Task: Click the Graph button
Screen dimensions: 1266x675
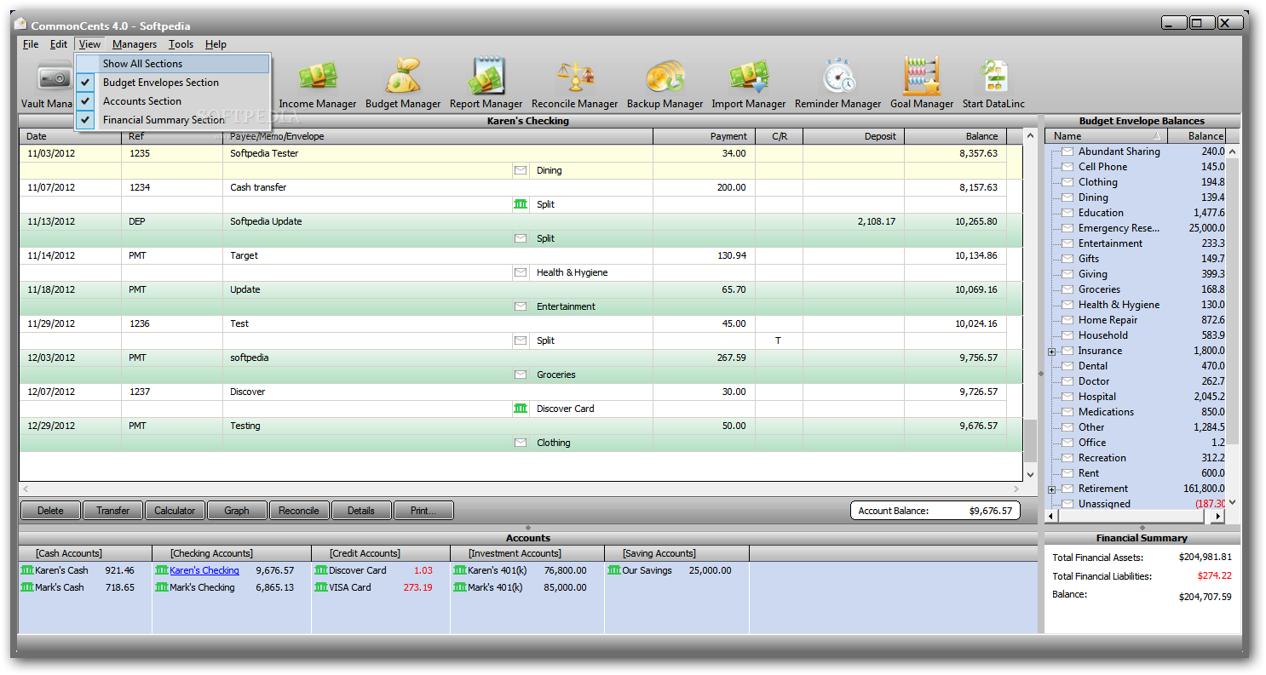Action: click(x=237, y=511)
